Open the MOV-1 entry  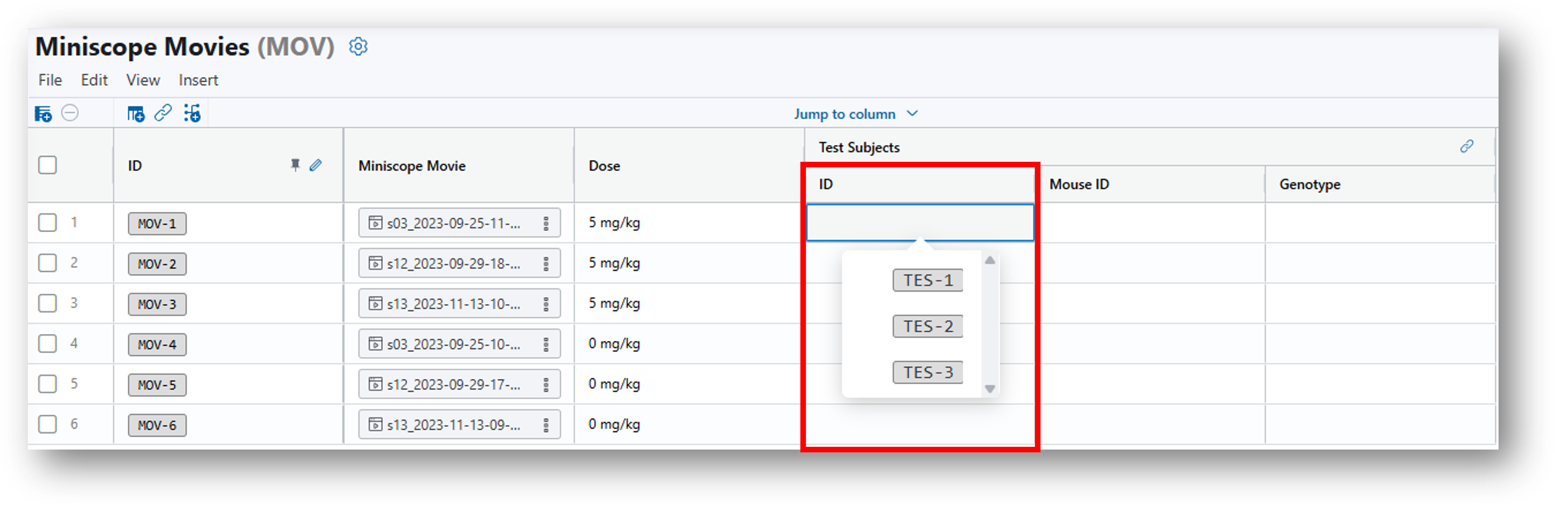point(157,223)
